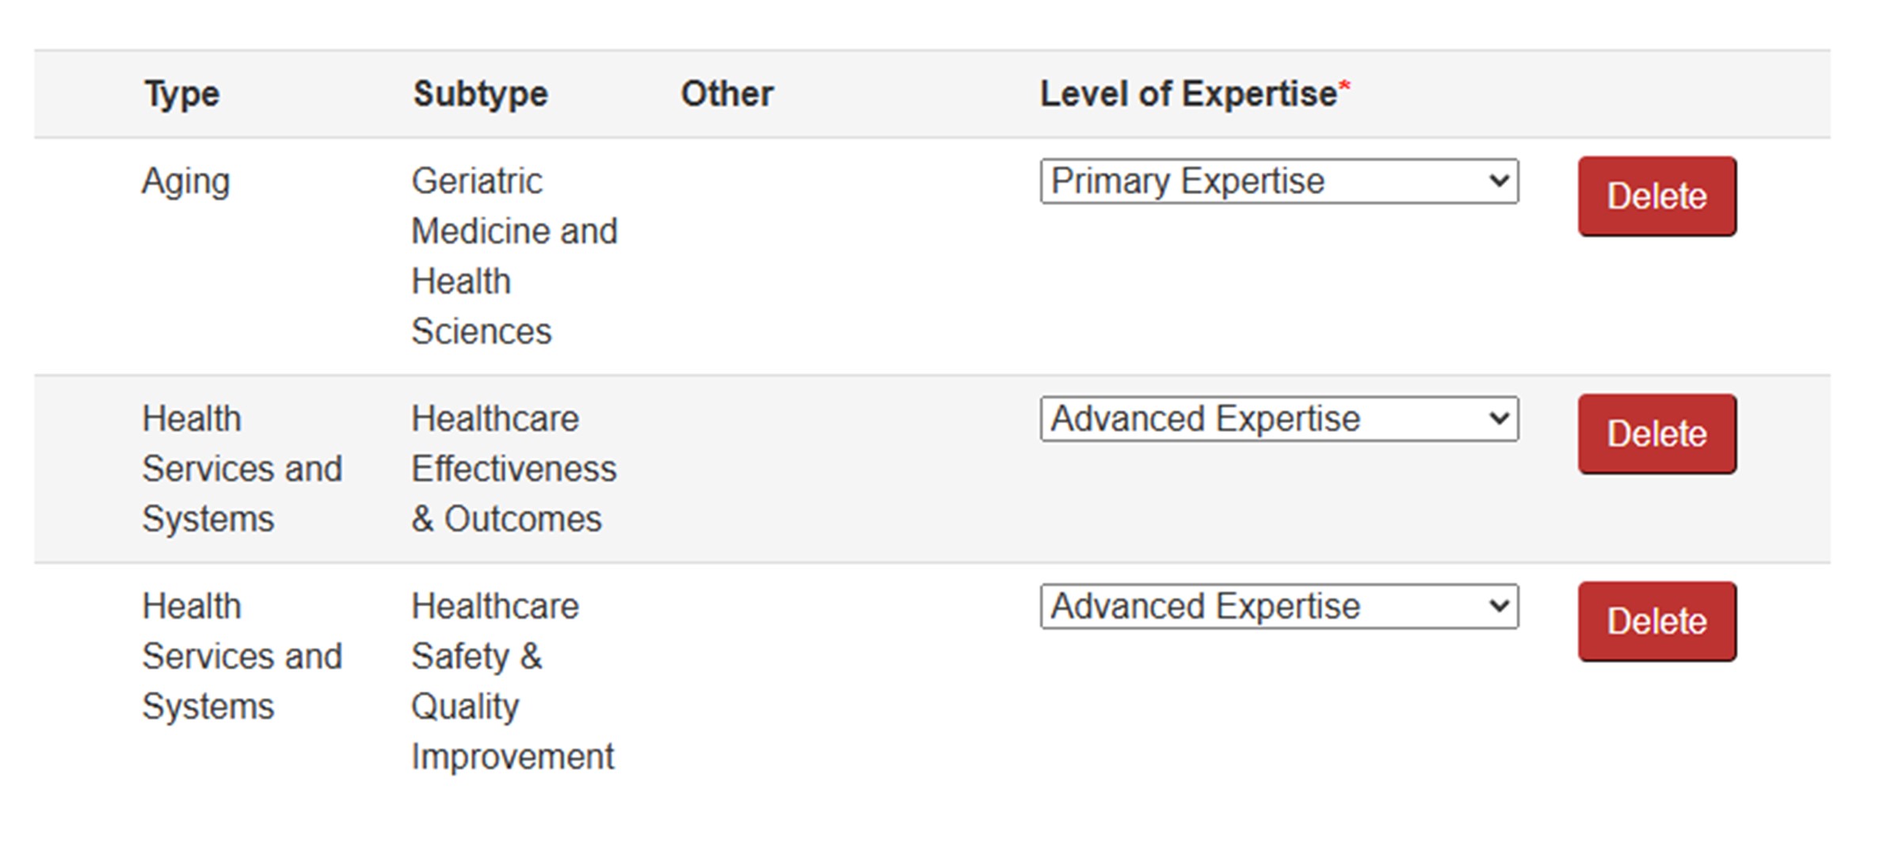
Task: Click the Type column header
Action: [x=181, y=94]
